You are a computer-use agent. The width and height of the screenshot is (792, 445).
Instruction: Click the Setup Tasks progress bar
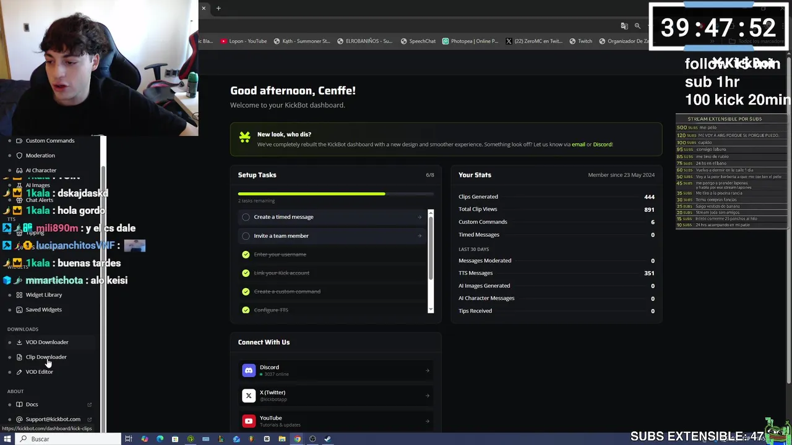click(336, 194)
